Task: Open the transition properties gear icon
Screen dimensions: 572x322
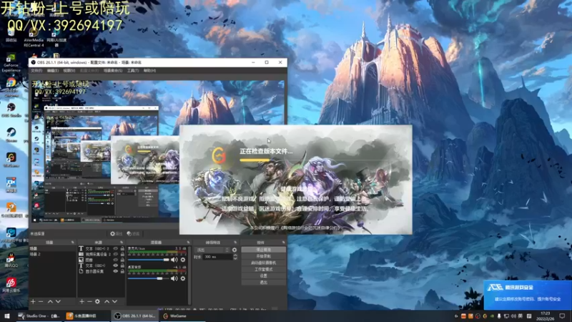Action: point(235,250)
